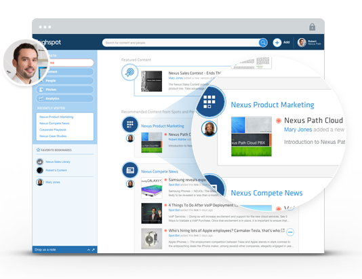Click large grid spot icon in magnified view
Screen dimensions: 362x279
pos(209,102)
